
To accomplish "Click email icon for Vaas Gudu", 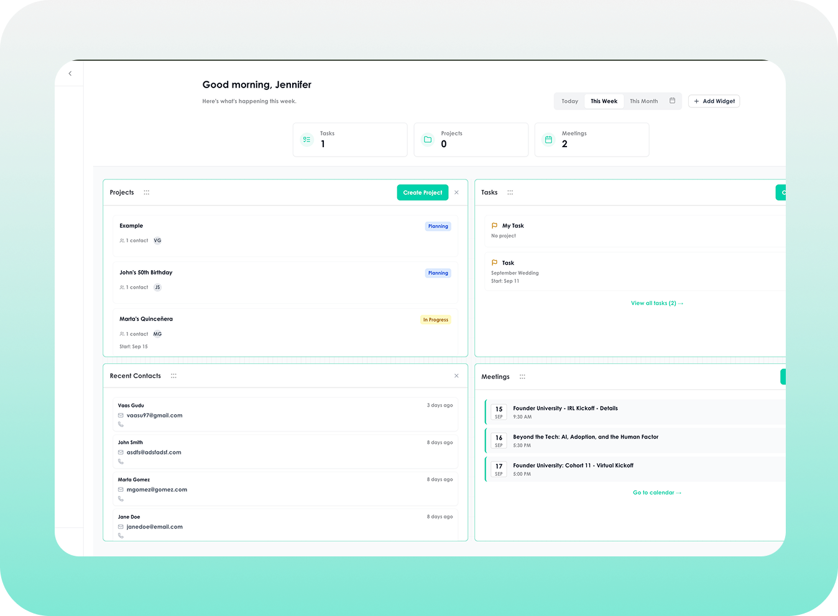I will (121, 415).
